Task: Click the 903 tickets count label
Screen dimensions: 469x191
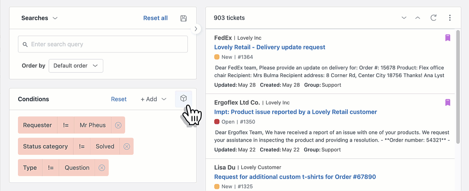Action: point(229,18)
